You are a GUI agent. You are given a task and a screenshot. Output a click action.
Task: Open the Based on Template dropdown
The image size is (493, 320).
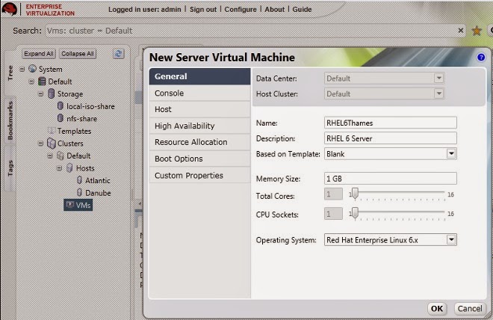[x=451, y=153]
